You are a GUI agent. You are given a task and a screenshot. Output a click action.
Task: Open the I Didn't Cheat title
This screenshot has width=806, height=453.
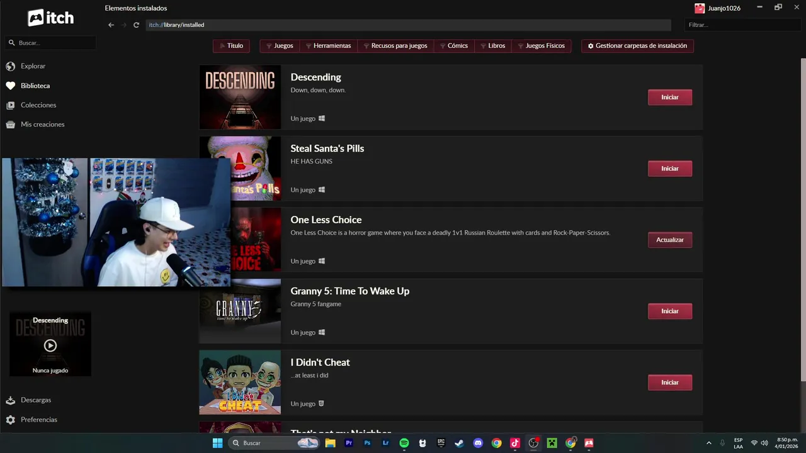(320, 362)
